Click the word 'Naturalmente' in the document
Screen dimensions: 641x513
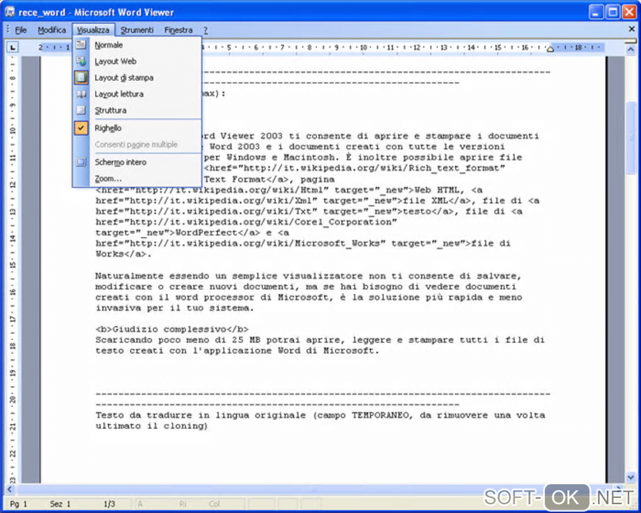click(129, 276)
